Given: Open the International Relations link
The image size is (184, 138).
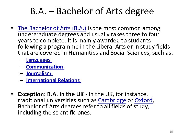Looking at the screenshot, I should [53, 80].
